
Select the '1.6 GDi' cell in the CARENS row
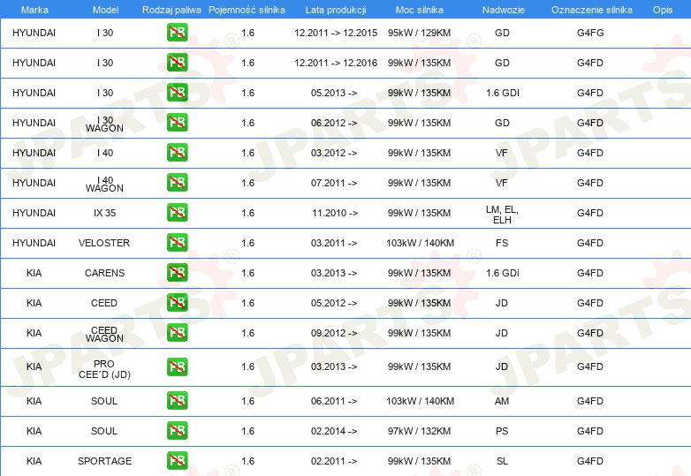pyautogui.click(x=503, y=273)
